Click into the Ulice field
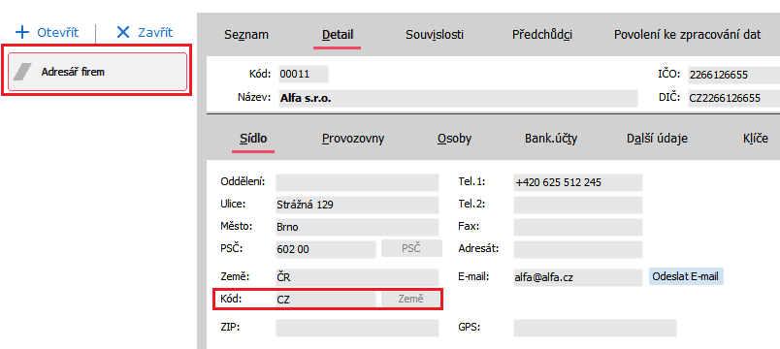 pos(357,205)
